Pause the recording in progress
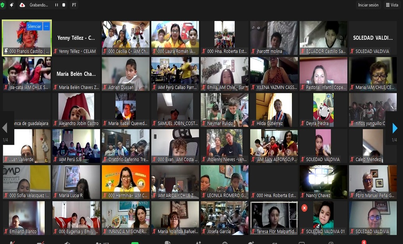 (56, 5)
